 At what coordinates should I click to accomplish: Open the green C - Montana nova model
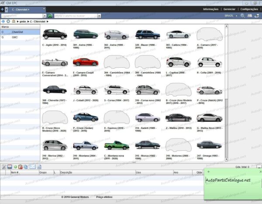117,145
